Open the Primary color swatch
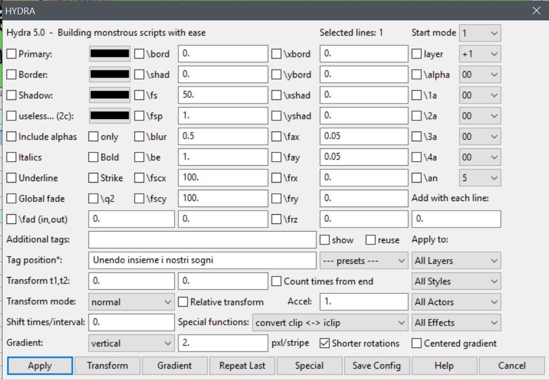Screen dimensions: 549x380 click(x=110, y=54)
